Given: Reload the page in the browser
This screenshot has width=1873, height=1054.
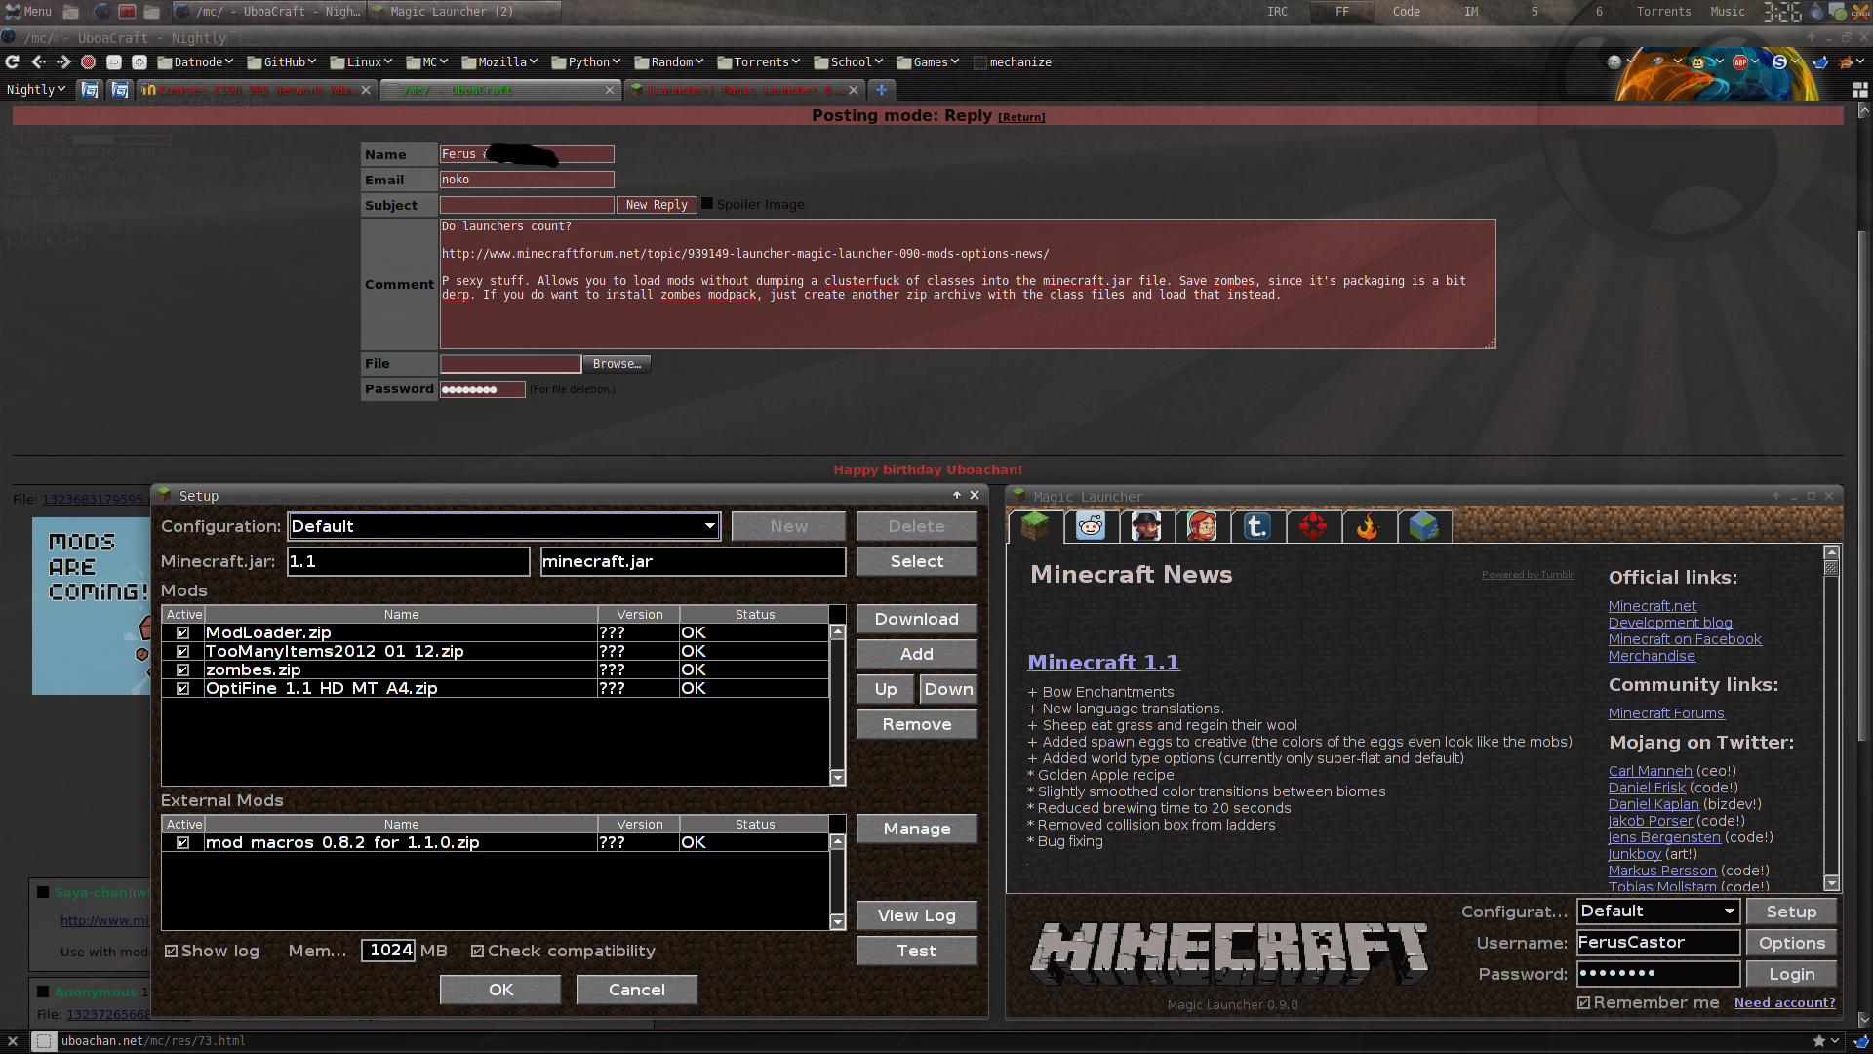Looking at the screenshot, I should 13,61.
